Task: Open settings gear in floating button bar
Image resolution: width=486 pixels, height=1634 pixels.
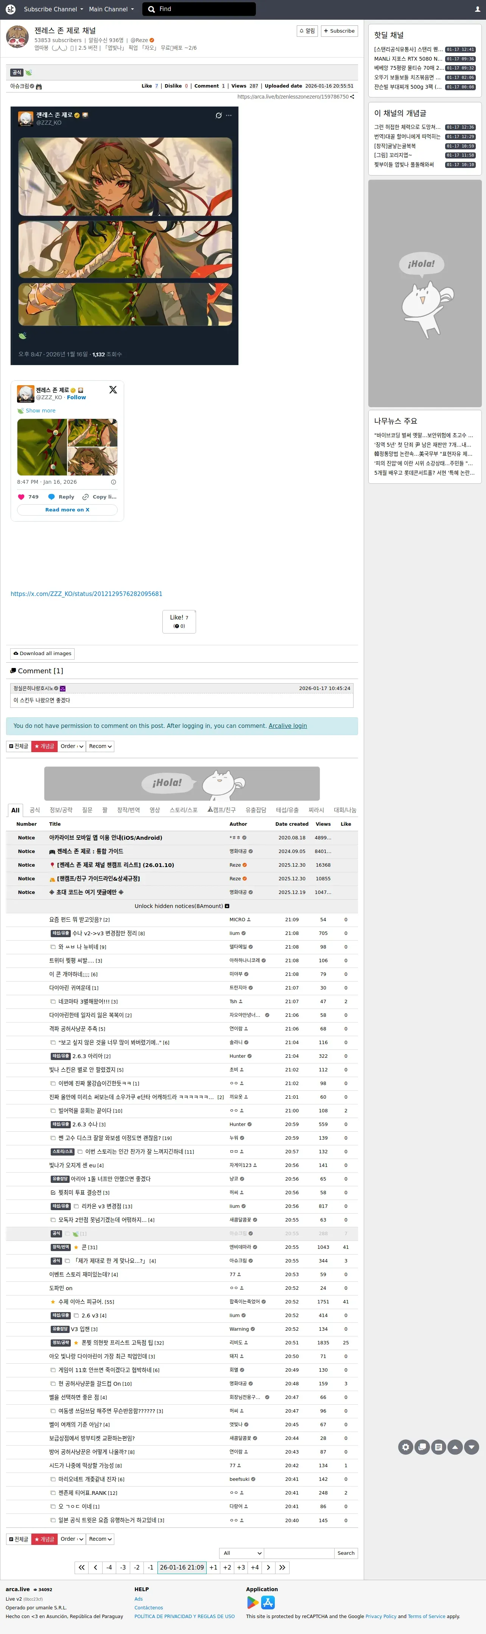Action: tap(405, 1447)
